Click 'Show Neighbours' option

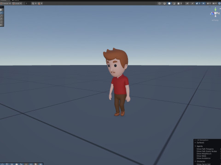click(x=204, y=154)
